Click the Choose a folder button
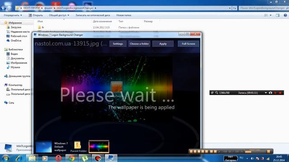Screen dimensions: 289x162 coord(140,44)
